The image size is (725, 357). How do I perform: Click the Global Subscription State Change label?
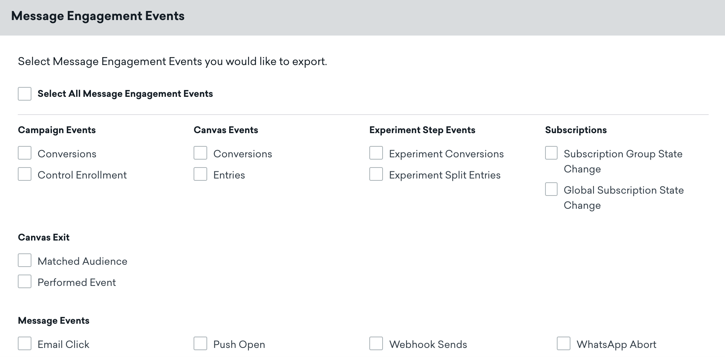click(x=623, y=198)
